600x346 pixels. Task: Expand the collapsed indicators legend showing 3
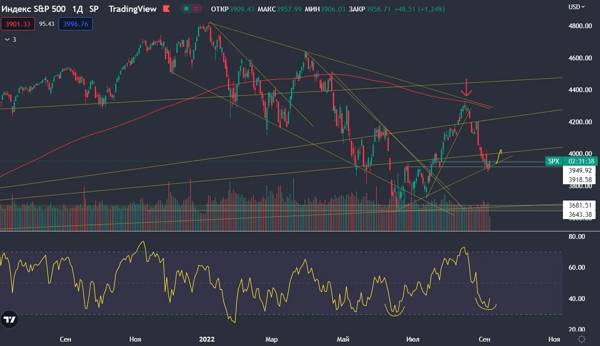coord(10,39)
